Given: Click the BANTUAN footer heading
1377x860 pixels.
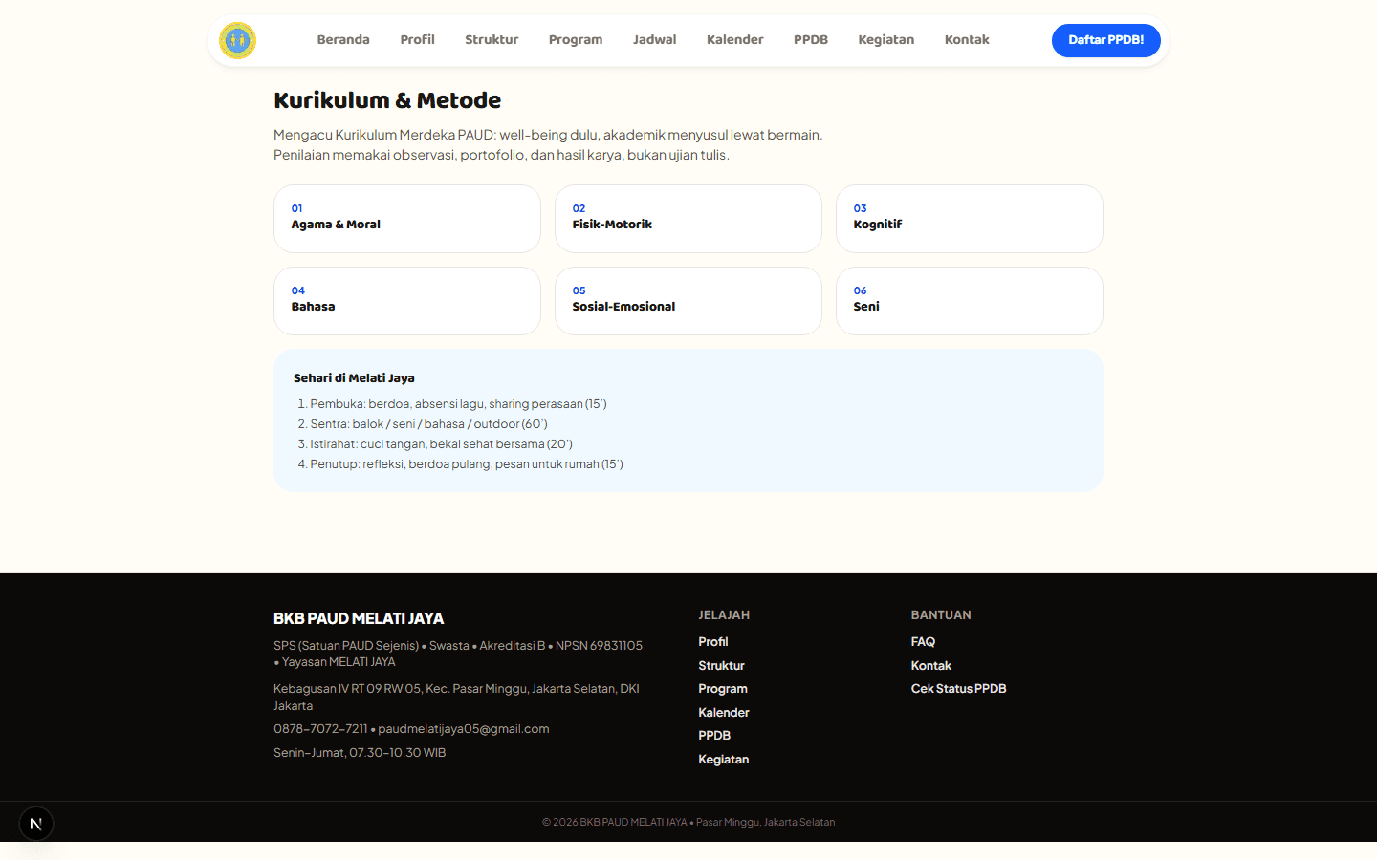Looking at the screenshot, I should pos(941,615).
